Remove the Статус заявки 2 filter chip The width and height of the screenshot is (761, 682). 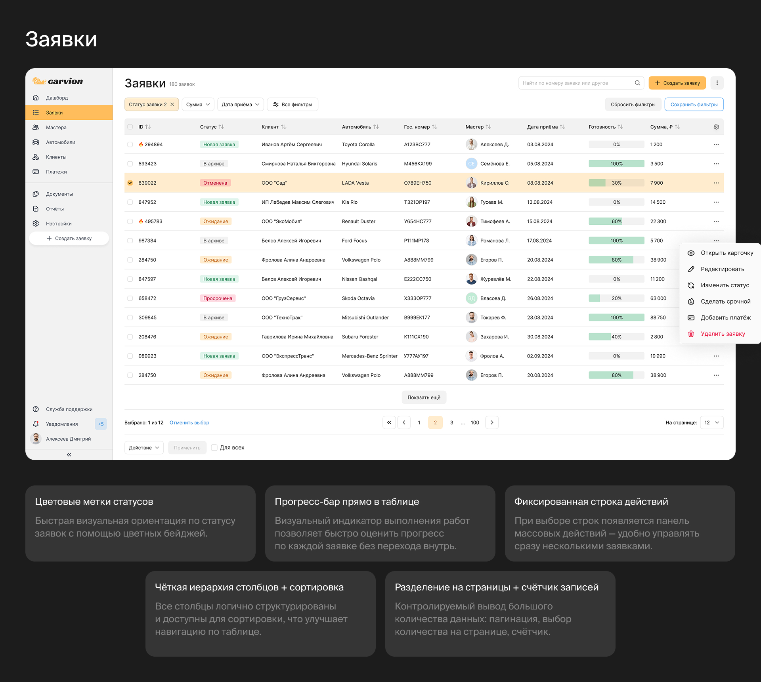[x=172, y=105]
